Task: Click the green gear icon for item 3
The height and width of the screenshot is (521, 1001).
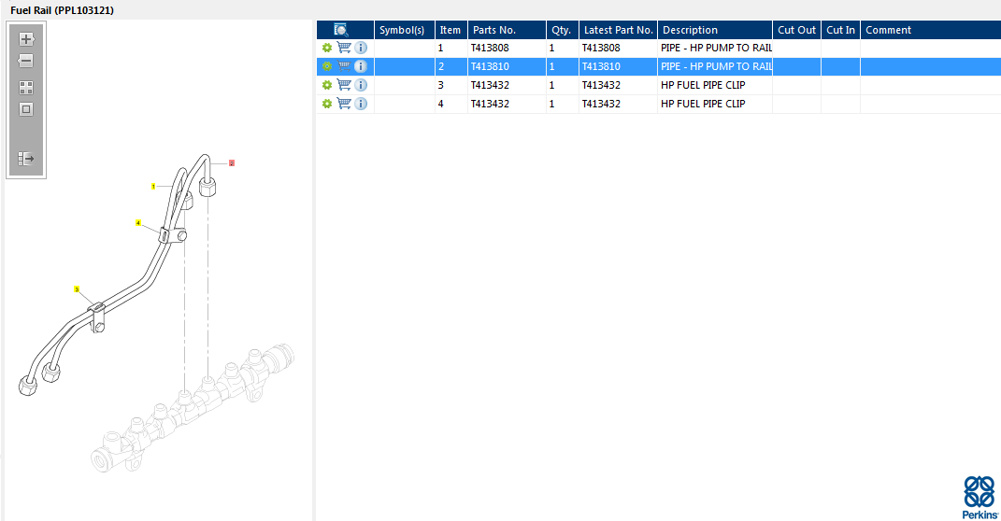Action: [327, 85]
